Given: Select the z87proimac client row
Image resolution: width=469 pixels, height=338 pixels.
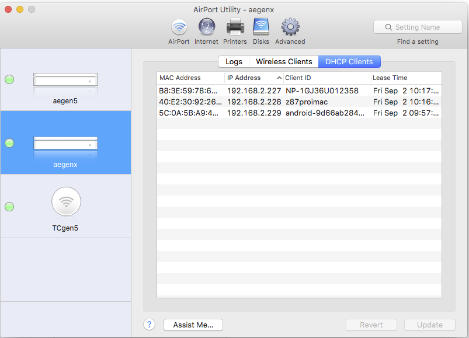Looking at the screenshot, I should (x=299, y=102).
